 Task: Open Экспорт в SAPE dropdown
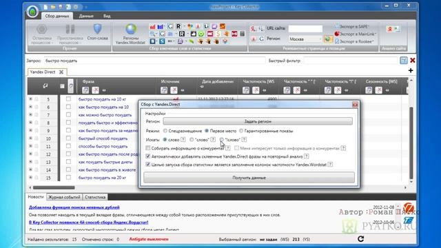coord(352,26)
